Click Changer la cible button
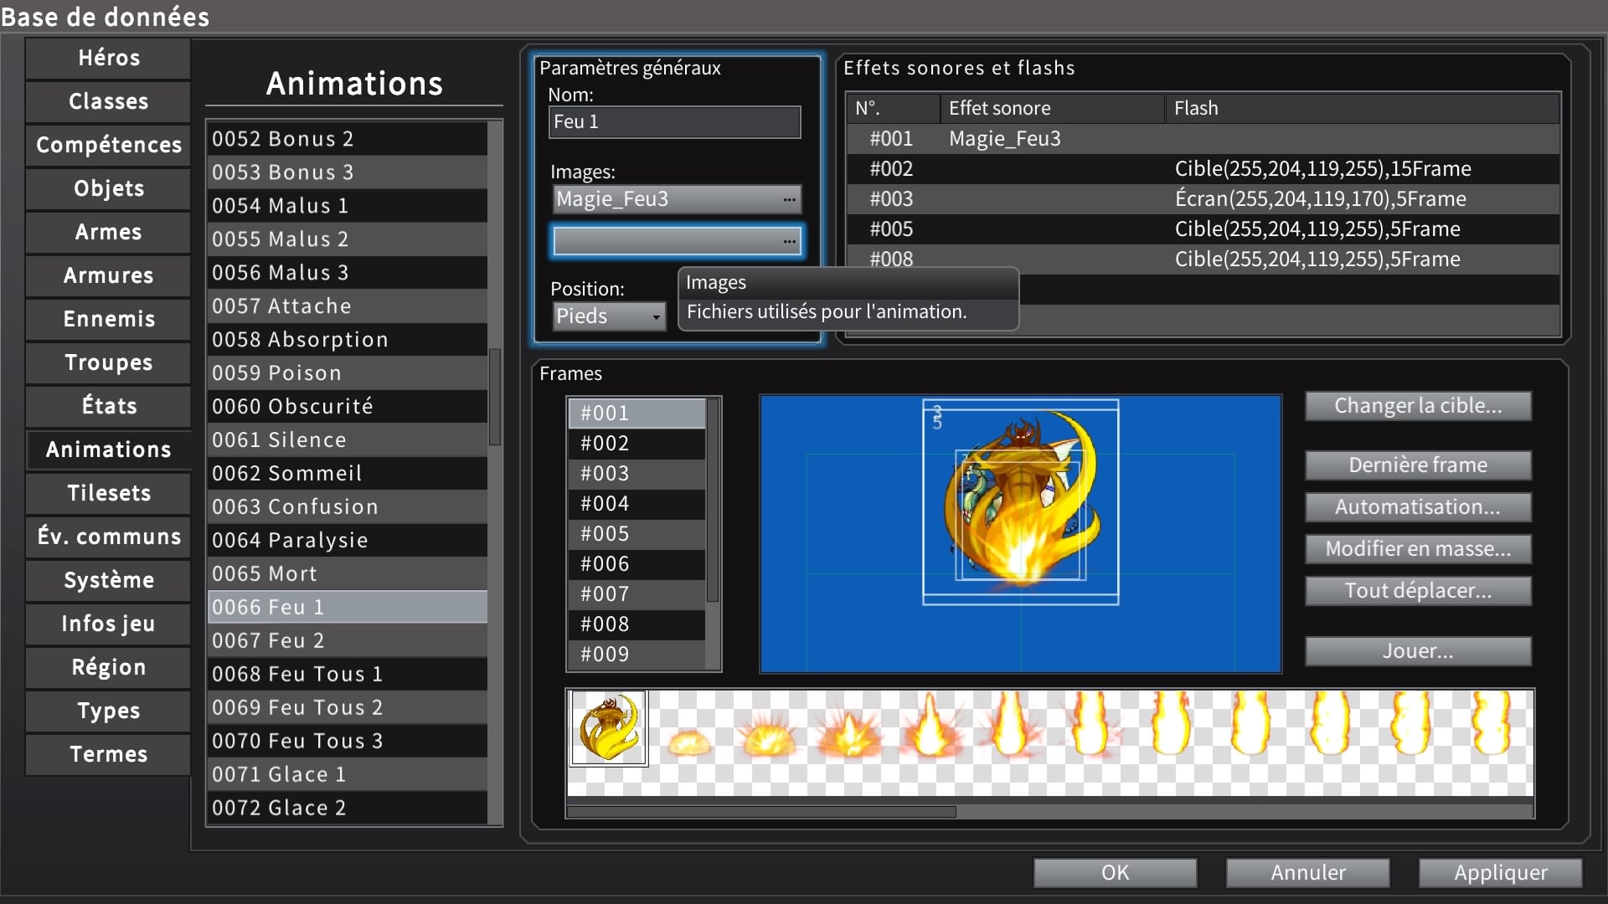1608x904 pixels. 1418,406
